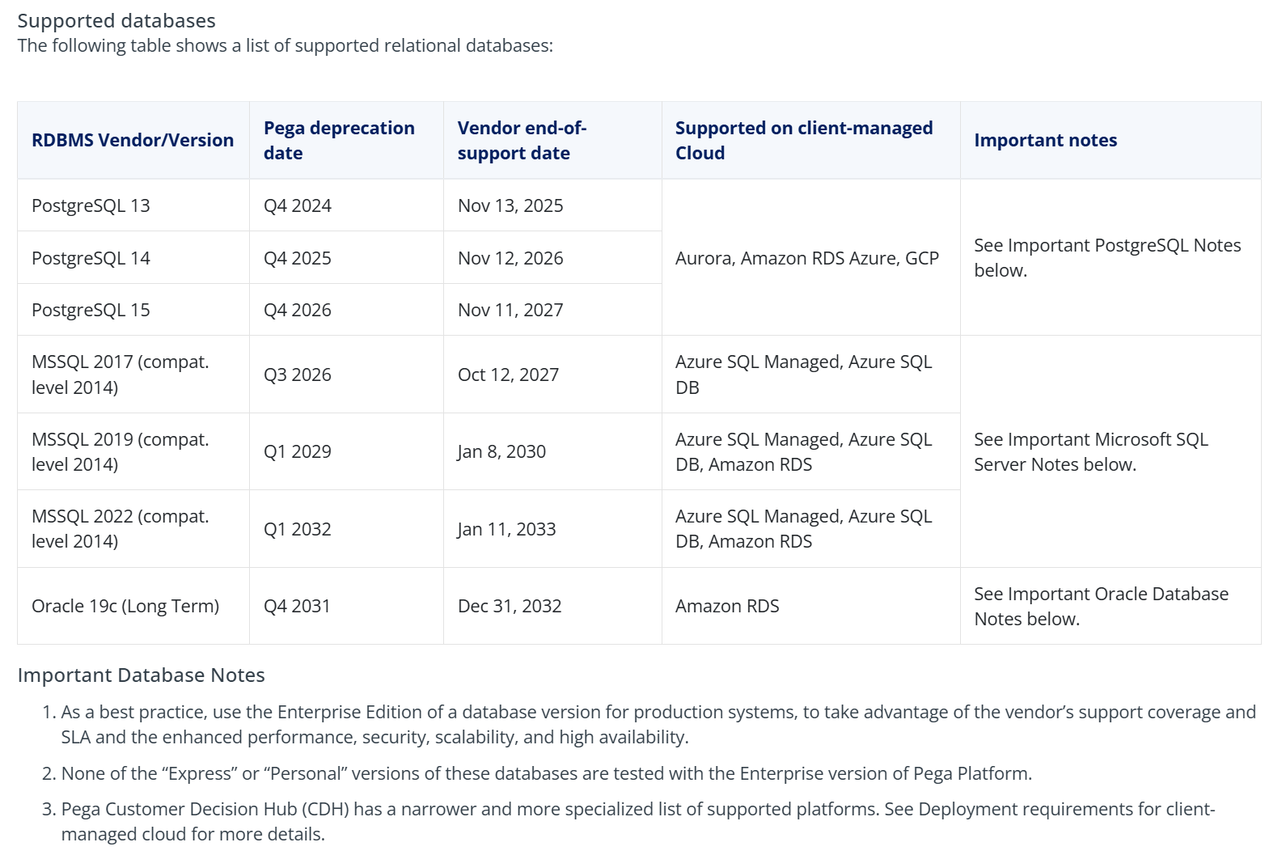
Task: Click the 'Nov 12, 2026' support date
Action: point(510,258)
